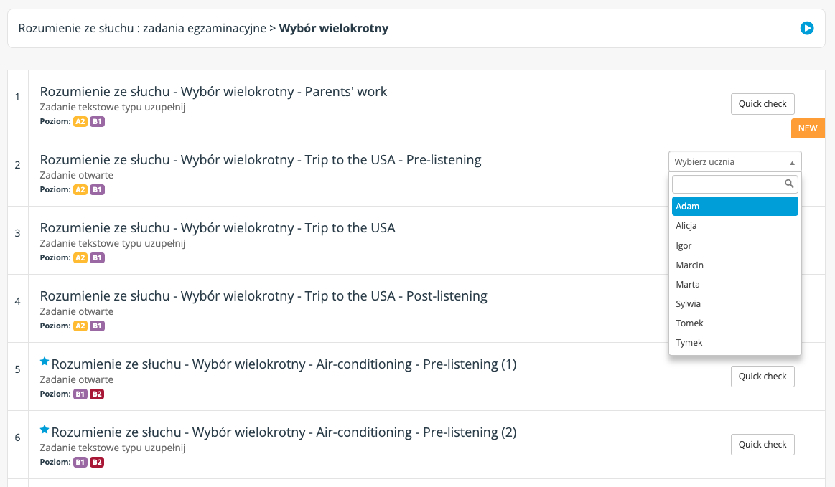The image size is (835, 487).
Task: Click the B1 level badge of task 3
Action: tap(97, 257)
